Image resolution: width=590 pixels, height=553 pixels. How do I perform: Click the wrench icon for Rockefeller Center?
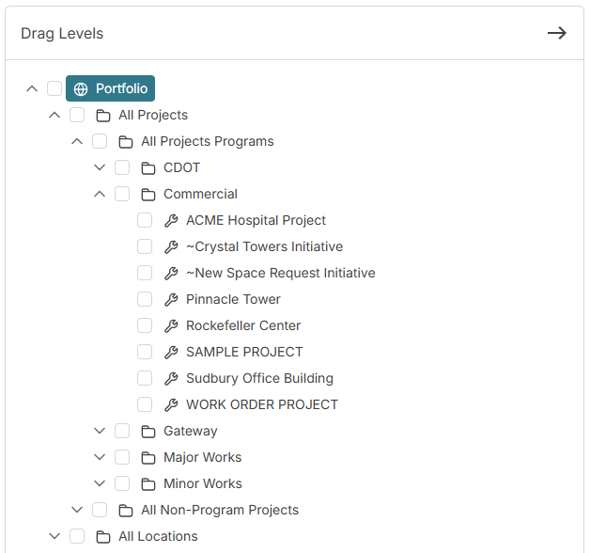pyautogui.click(x=171, y=326)
